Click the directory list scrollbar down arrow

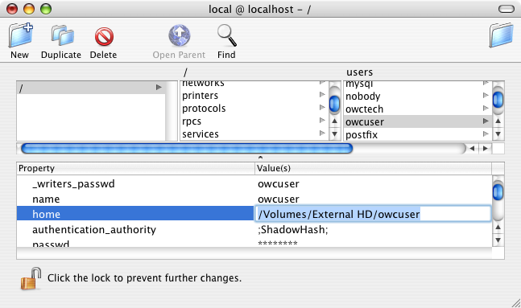335,134
